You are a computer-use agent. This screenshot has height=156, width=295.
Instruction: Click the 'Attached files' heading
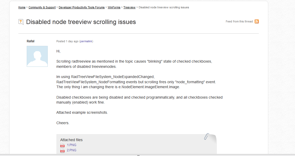[71, 140]
